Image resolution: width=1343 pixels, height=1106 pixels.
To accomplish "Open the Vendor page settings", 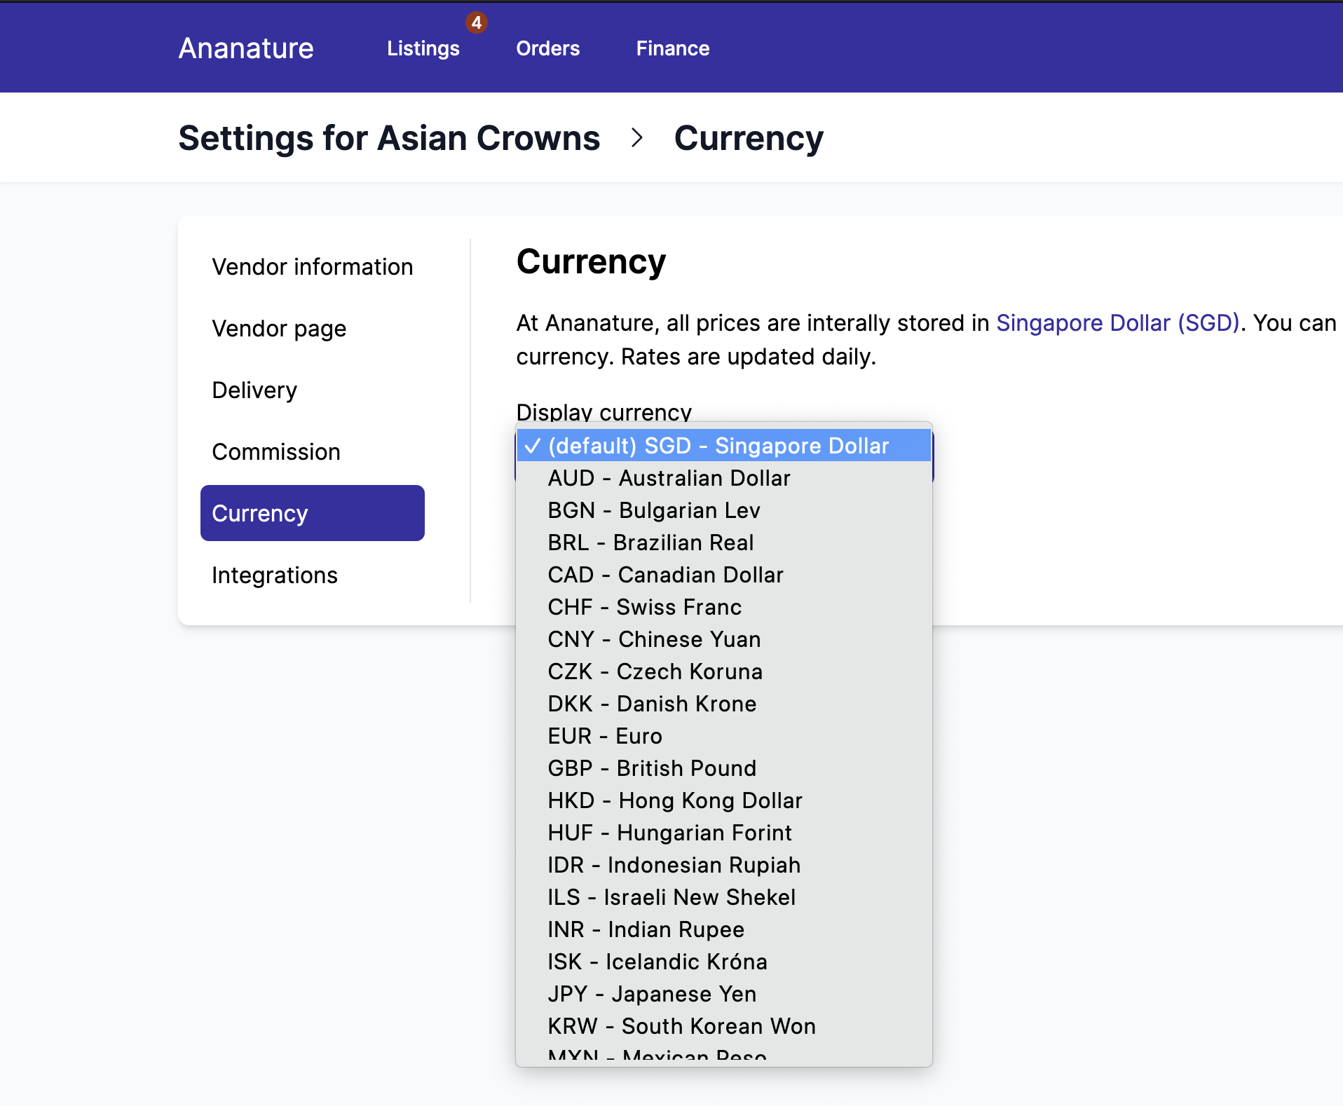I will 278,328.
